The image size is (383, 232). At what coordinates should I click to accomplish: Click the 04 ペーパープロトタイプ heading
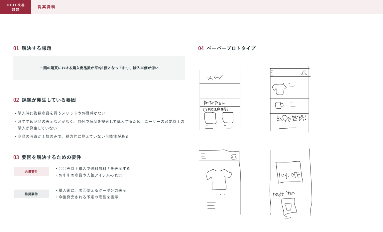(x=227, y=48)
